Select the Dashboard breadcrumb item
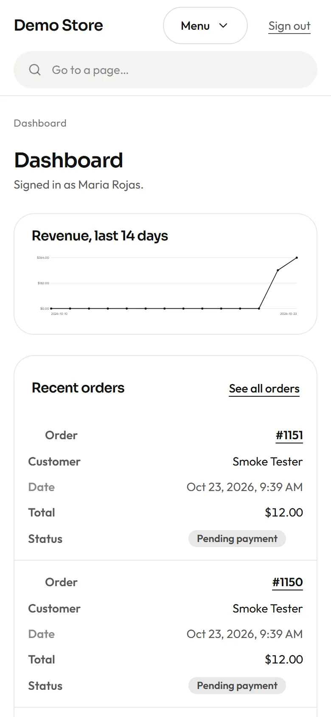This screenshot has width=331, height=717. pos(40,123)
